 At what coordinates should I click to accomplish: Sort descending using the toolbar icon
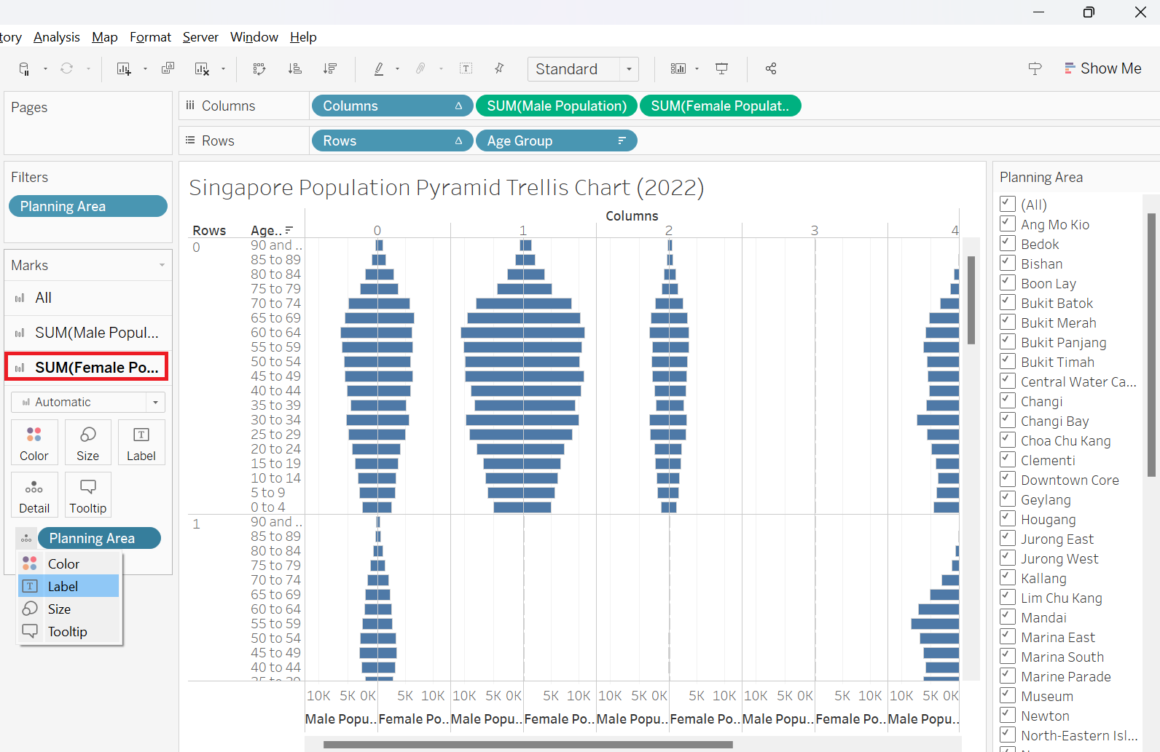[330, 68]
